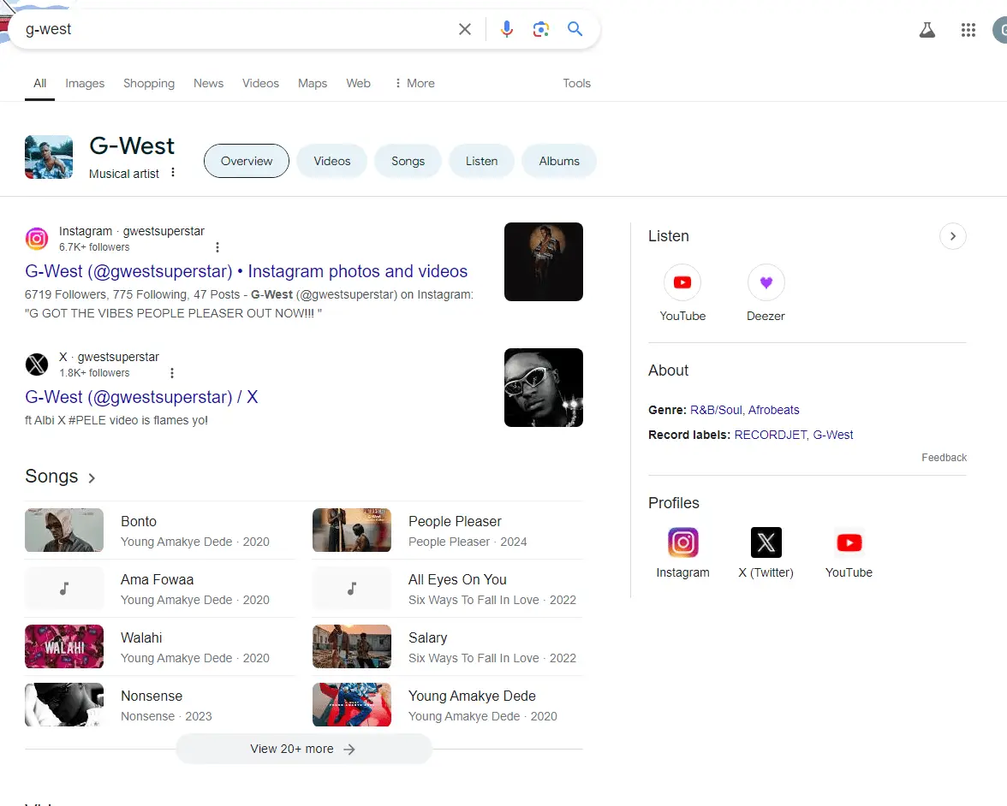Open Salary song thumbnail
The height and width of the screenshot is (806, 1007).
[352, 646]
